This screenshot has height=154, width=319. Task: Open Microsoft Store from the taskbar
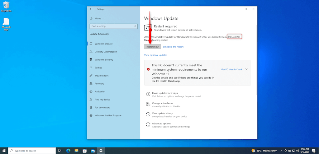point(85,151)
